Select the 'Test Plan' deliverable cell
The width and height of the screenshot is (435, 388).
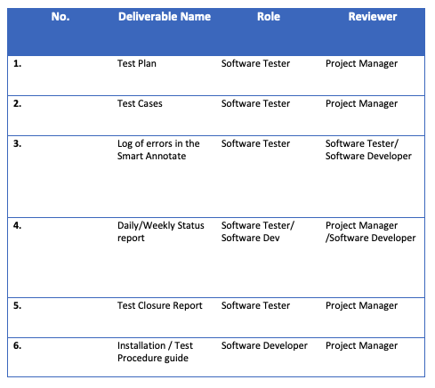pyautogui.click(x=137, y=63)
